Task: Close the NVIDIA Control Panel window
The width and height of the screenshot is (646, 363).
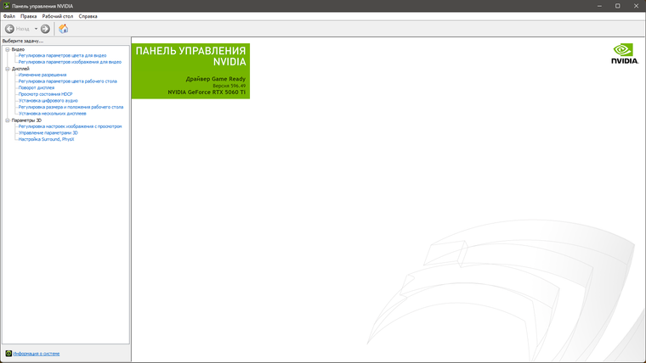Action: coord(636,6)
